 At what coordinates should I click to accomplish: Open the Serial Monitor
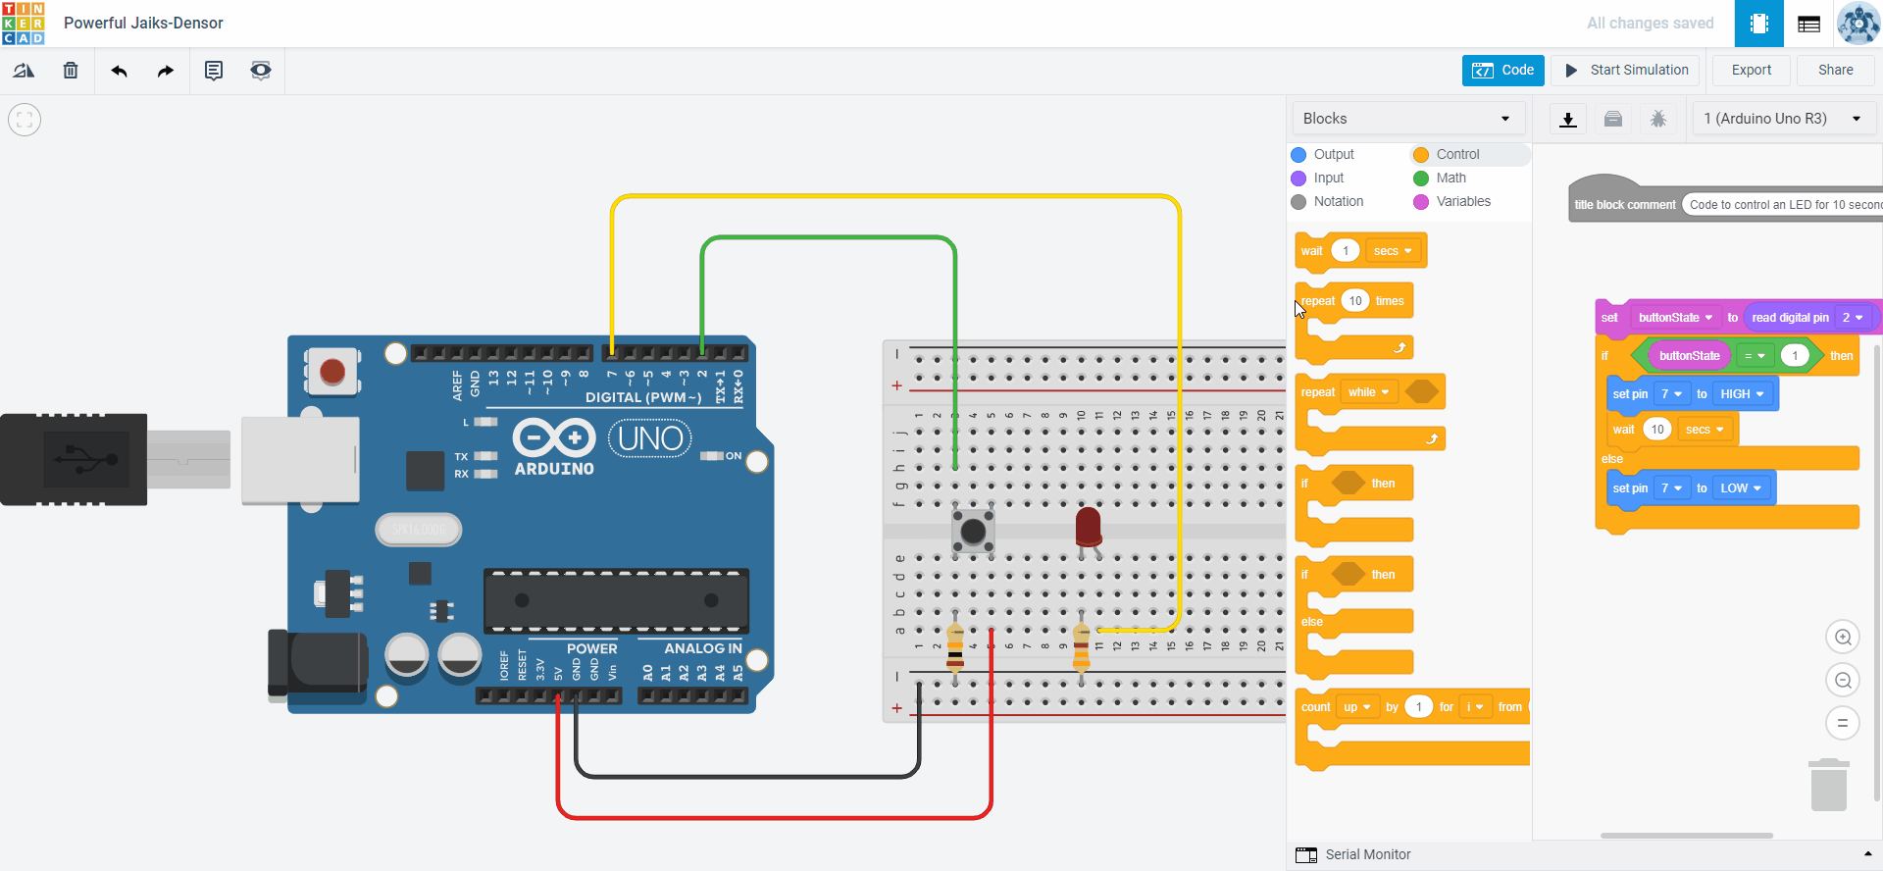[x=1367, y=855]
